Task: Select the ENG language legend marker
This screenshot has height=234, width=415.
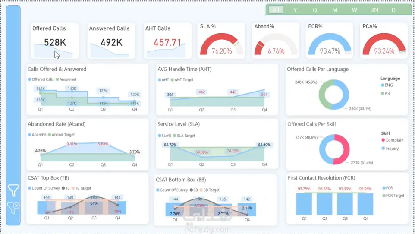Action: tap(382, 85)
